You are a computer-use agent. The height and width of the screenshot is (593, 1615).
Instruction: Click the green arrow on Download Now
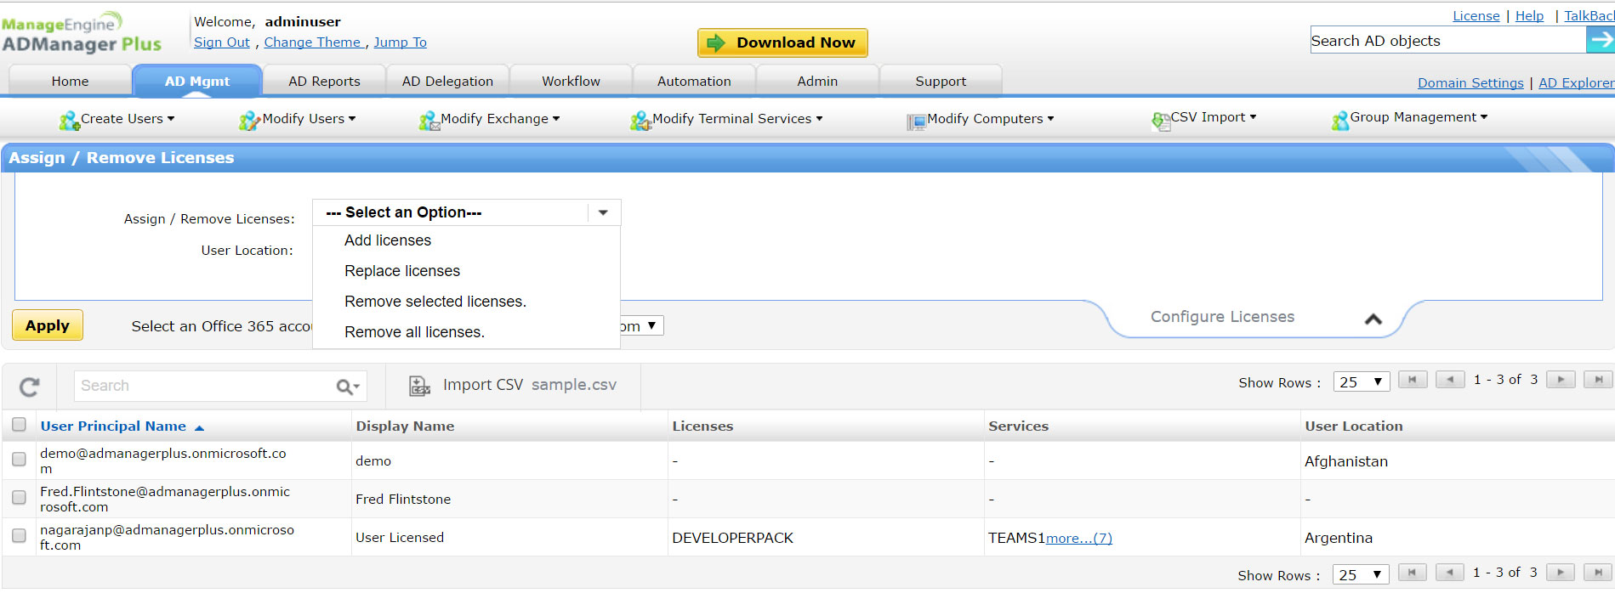(716, 42)
